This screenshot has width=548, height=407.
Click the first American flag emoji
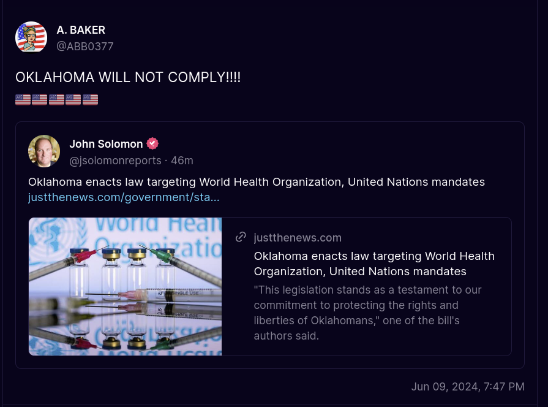click(x=23, y=99)
